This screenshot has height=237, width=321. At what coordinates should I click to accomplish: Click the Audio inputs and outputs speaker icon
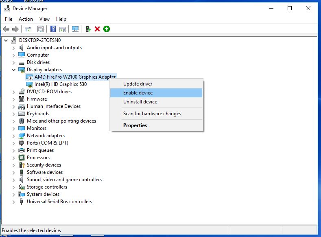(21, 48)
